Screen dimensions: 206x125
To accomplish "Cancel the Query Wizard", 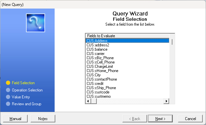I will (190, 118).
